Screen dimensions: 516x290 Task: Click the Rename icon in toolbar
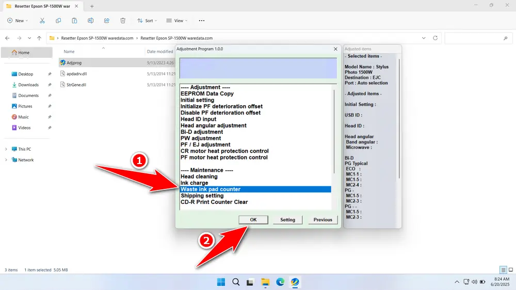pyautogui.click(x=90, y=21)
